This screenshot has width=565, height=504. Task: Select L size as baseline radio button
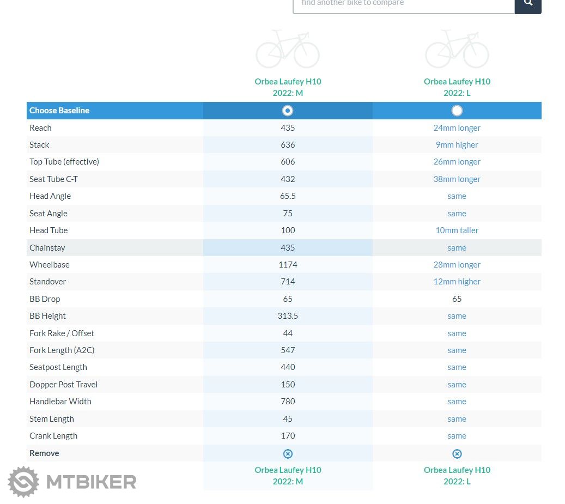[x=457, y=111]
